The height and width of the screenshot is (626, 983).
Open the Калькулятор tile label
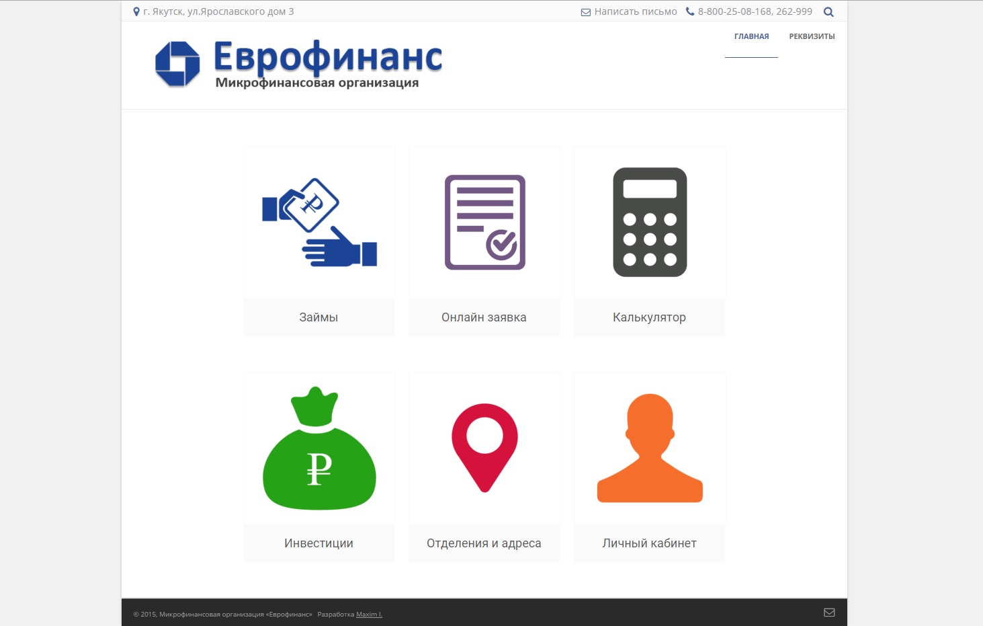pyautogui.click(x=649, y=317)
